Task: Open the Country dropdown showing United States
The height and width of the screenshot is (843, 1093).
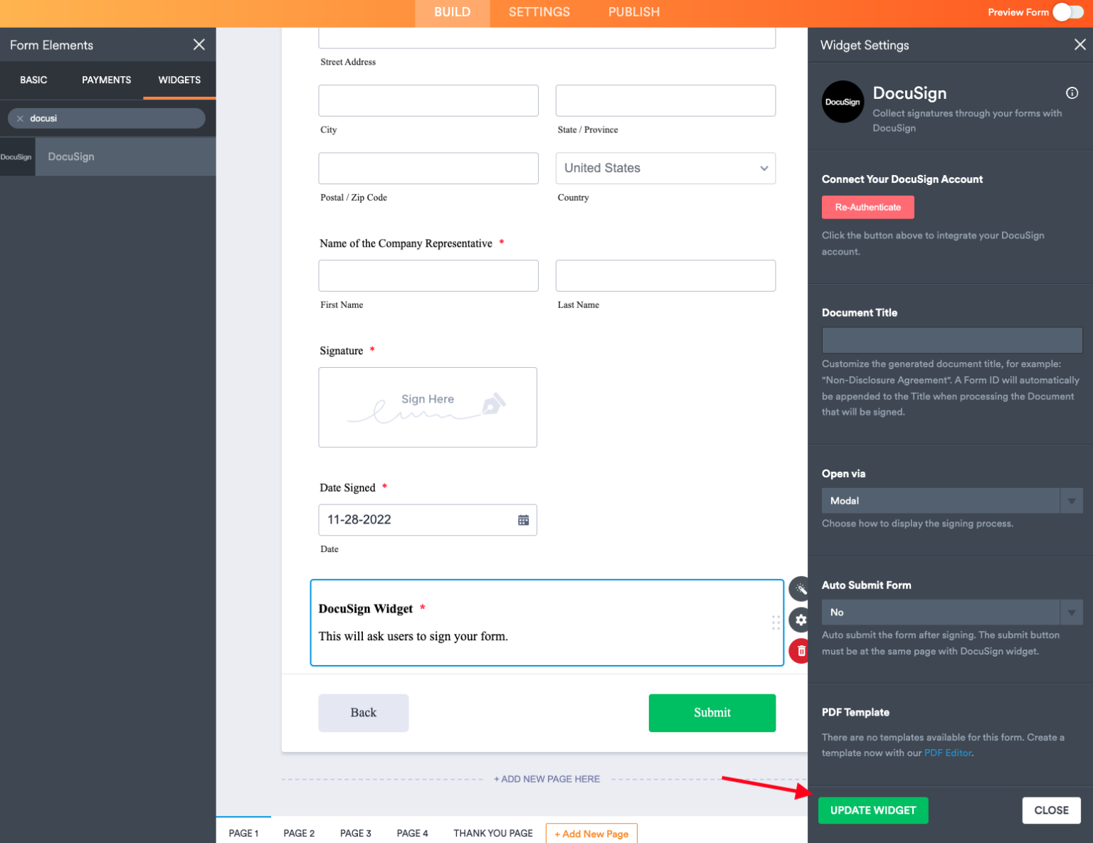Action: point(665,168)
